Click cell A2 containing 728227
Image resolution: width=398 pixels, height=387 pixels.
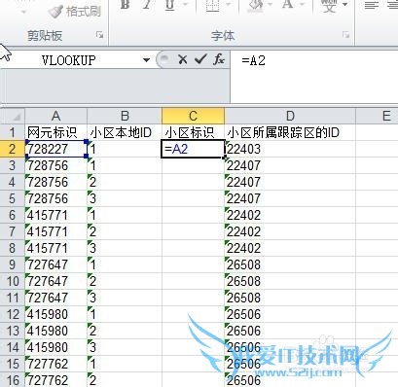click(x=55, y=149)
